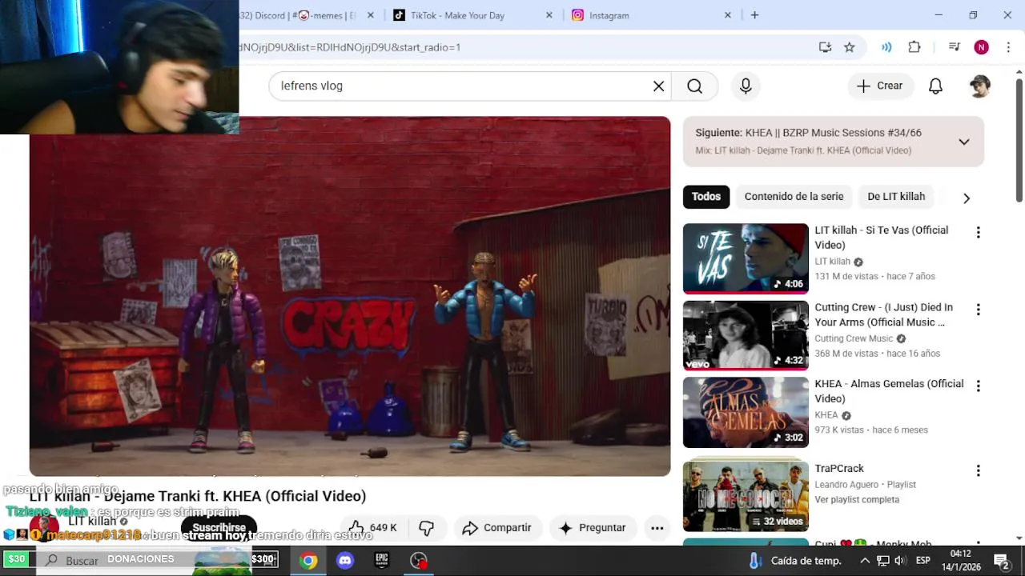Bookmark this page with the star icon

pyautogui.click(x=850, y=47)
